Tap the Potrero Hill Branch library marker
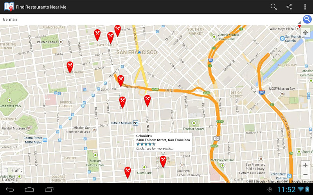 pyautogui.click(x=261, y=159)
